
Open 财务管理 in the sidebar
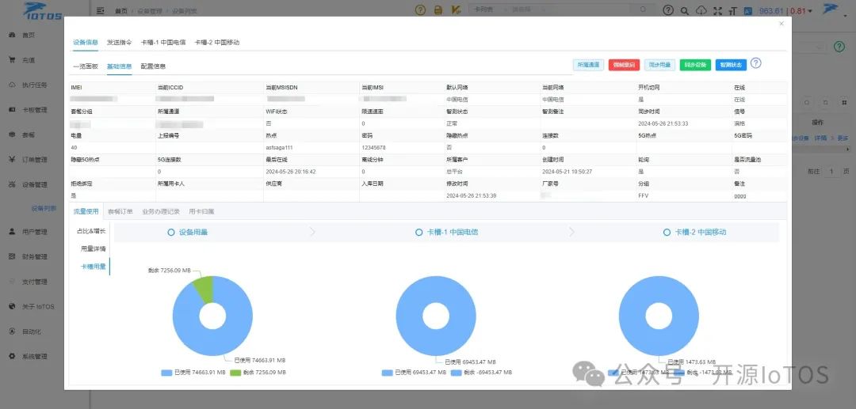pyautogui.click(x=34, y=257)
